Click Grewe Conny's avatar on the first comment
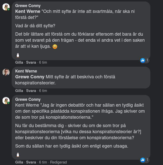 tap(6, 7)
